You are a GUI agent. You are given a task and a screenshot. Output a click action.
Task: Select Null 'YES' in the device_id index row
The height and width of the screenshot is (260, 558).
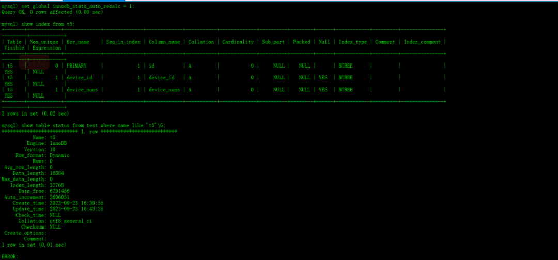[x=323, y=78]
